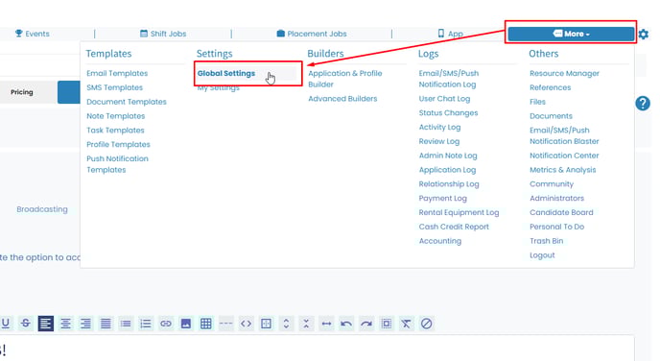Click the vertical expand arrows icon
660x361 pixels.
[286, 324]
